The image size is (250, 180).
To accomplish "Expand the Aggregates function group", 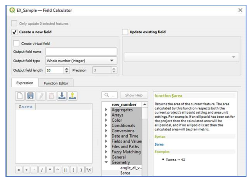I will (x=106, y=110).
